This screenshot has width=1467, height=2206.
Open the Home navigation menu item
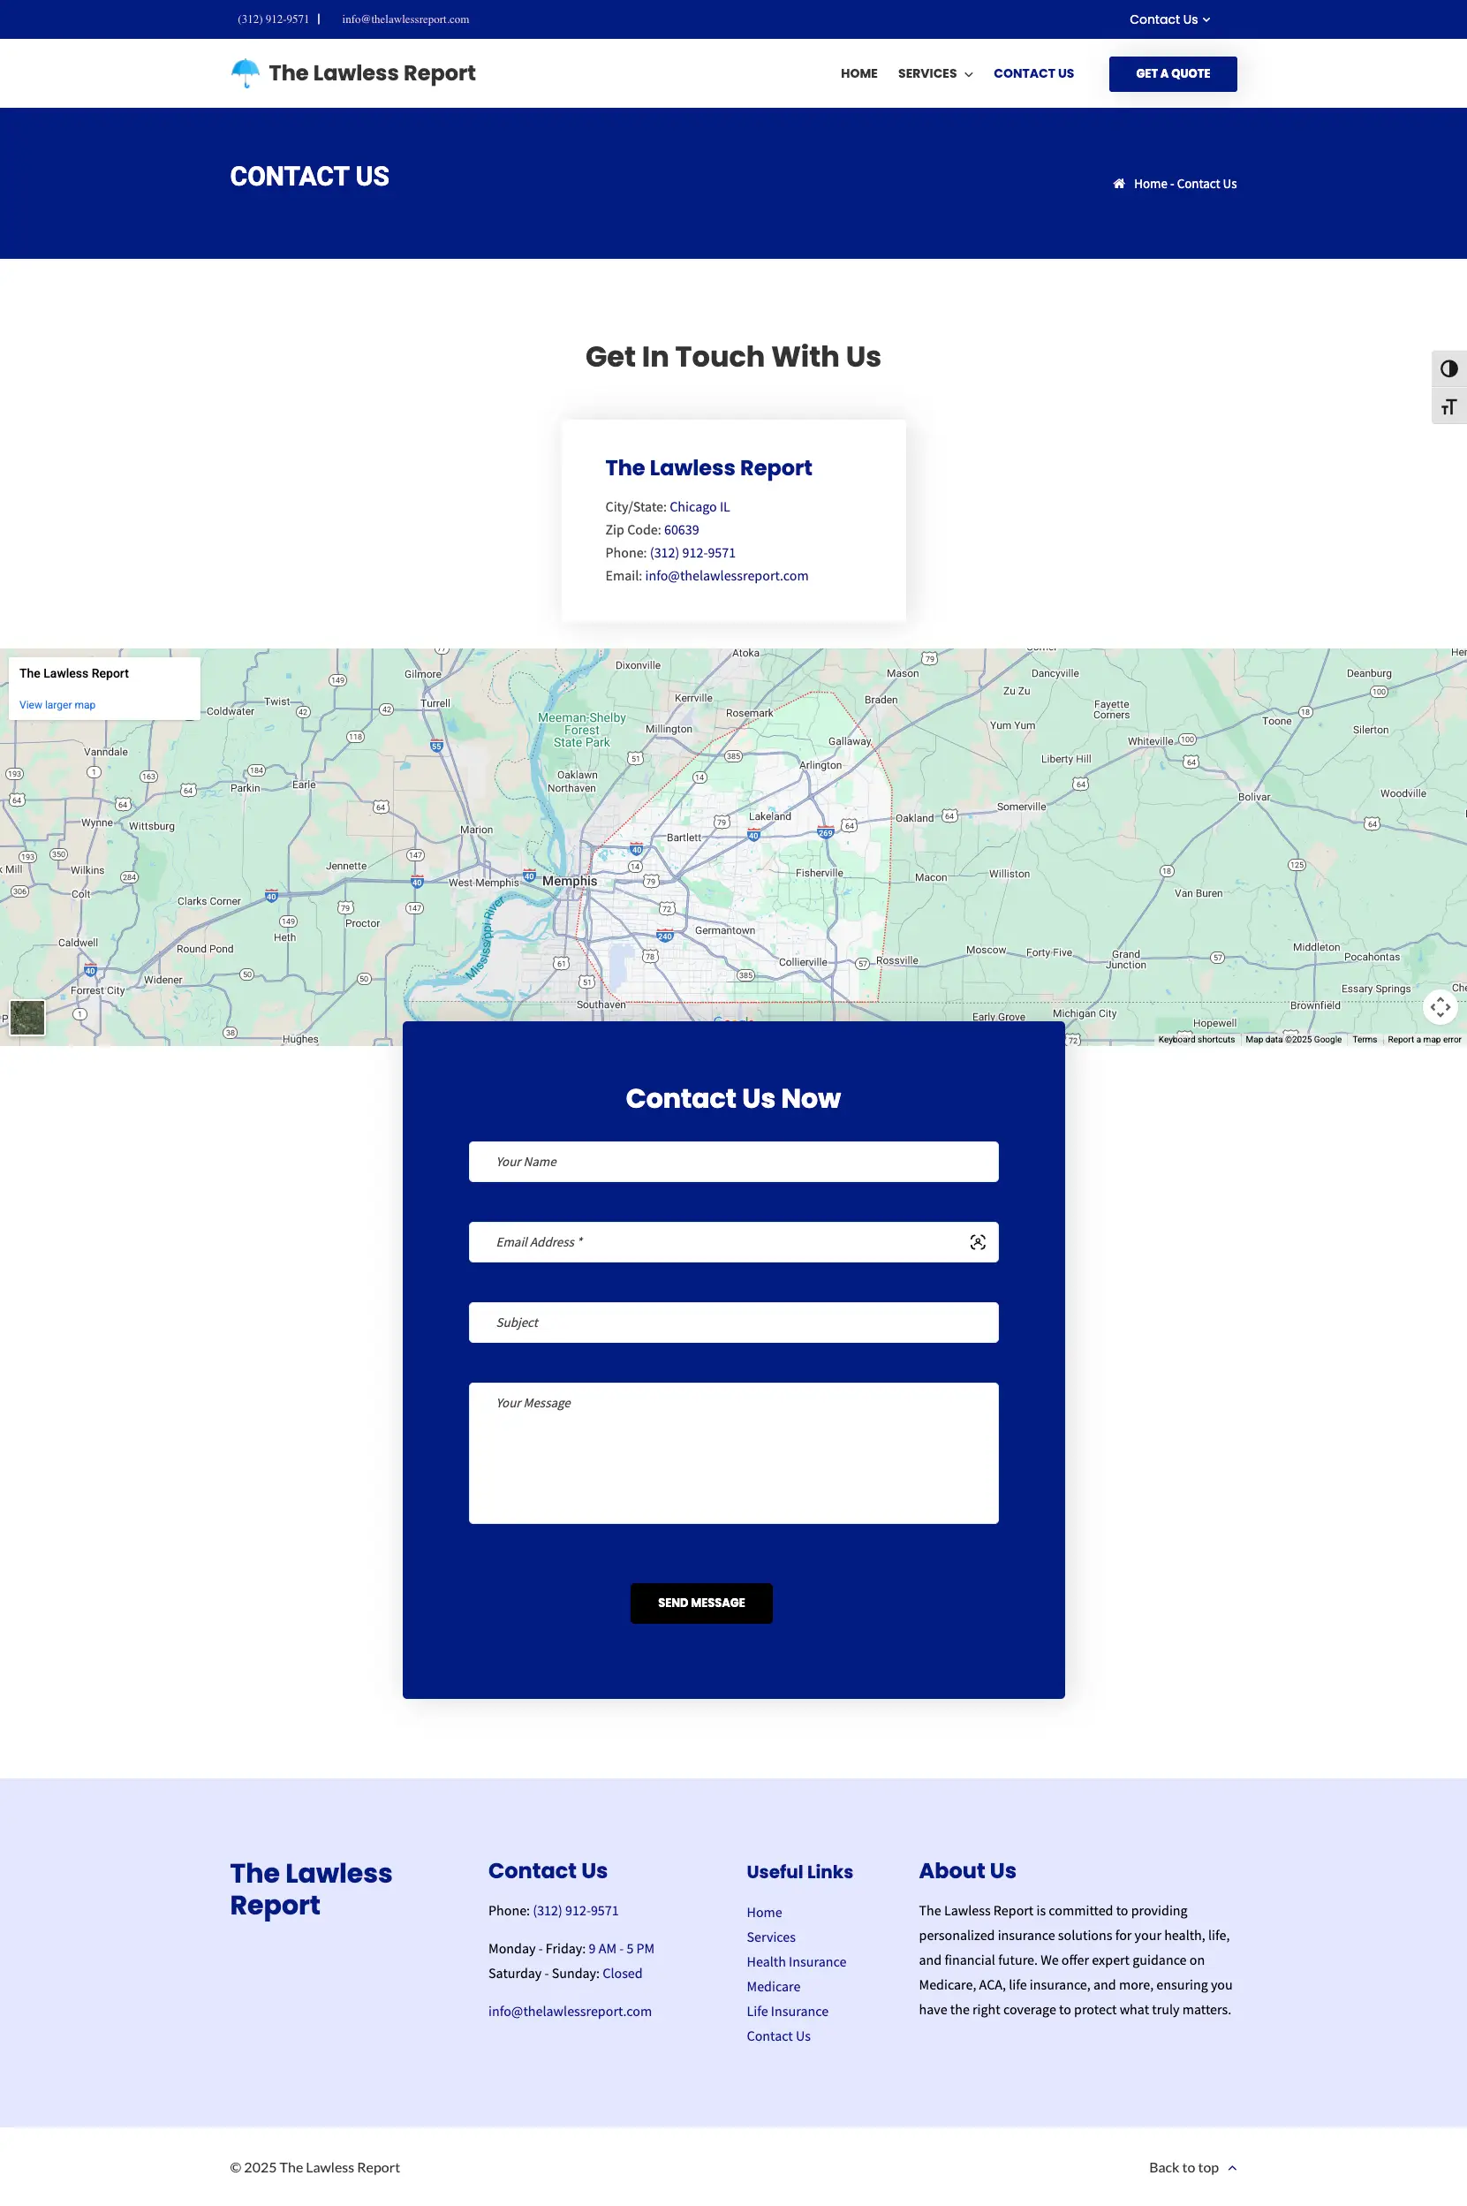click(858, 74)
